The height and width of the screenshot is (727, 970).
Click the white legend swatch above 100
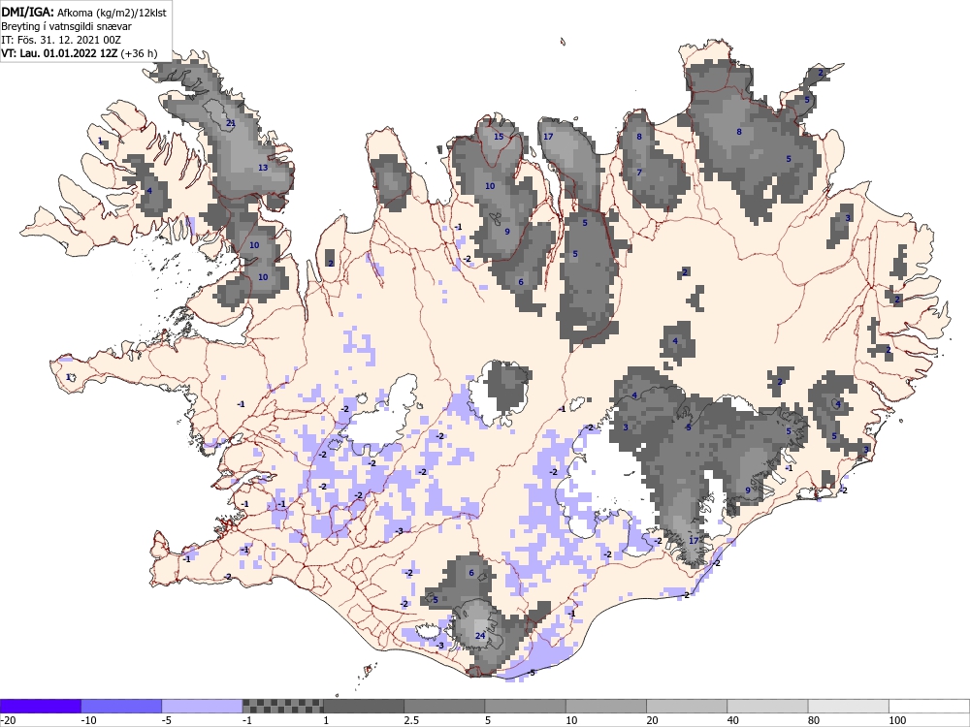point(929,706)
